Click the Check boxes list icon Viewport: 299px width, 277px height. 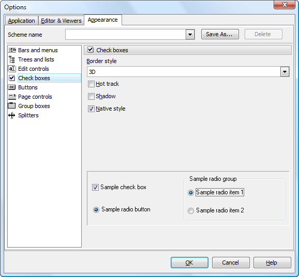pyautogui.click(x=12, y=78)
